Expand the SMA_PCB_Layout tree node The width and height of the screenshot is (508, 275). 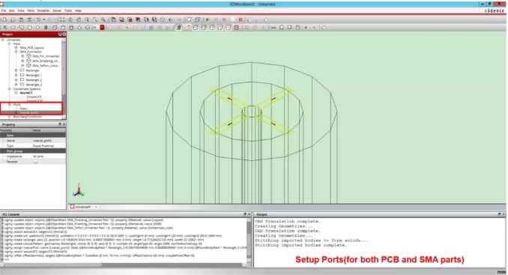16,48
